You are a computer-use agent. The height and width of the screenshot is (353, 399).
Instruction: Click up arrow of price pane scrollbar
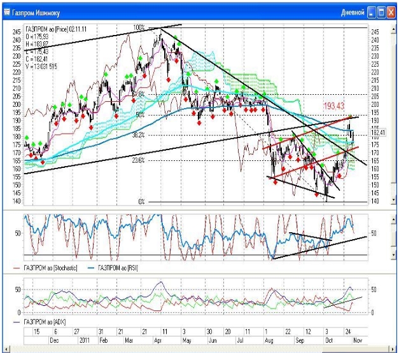(393, 29)
